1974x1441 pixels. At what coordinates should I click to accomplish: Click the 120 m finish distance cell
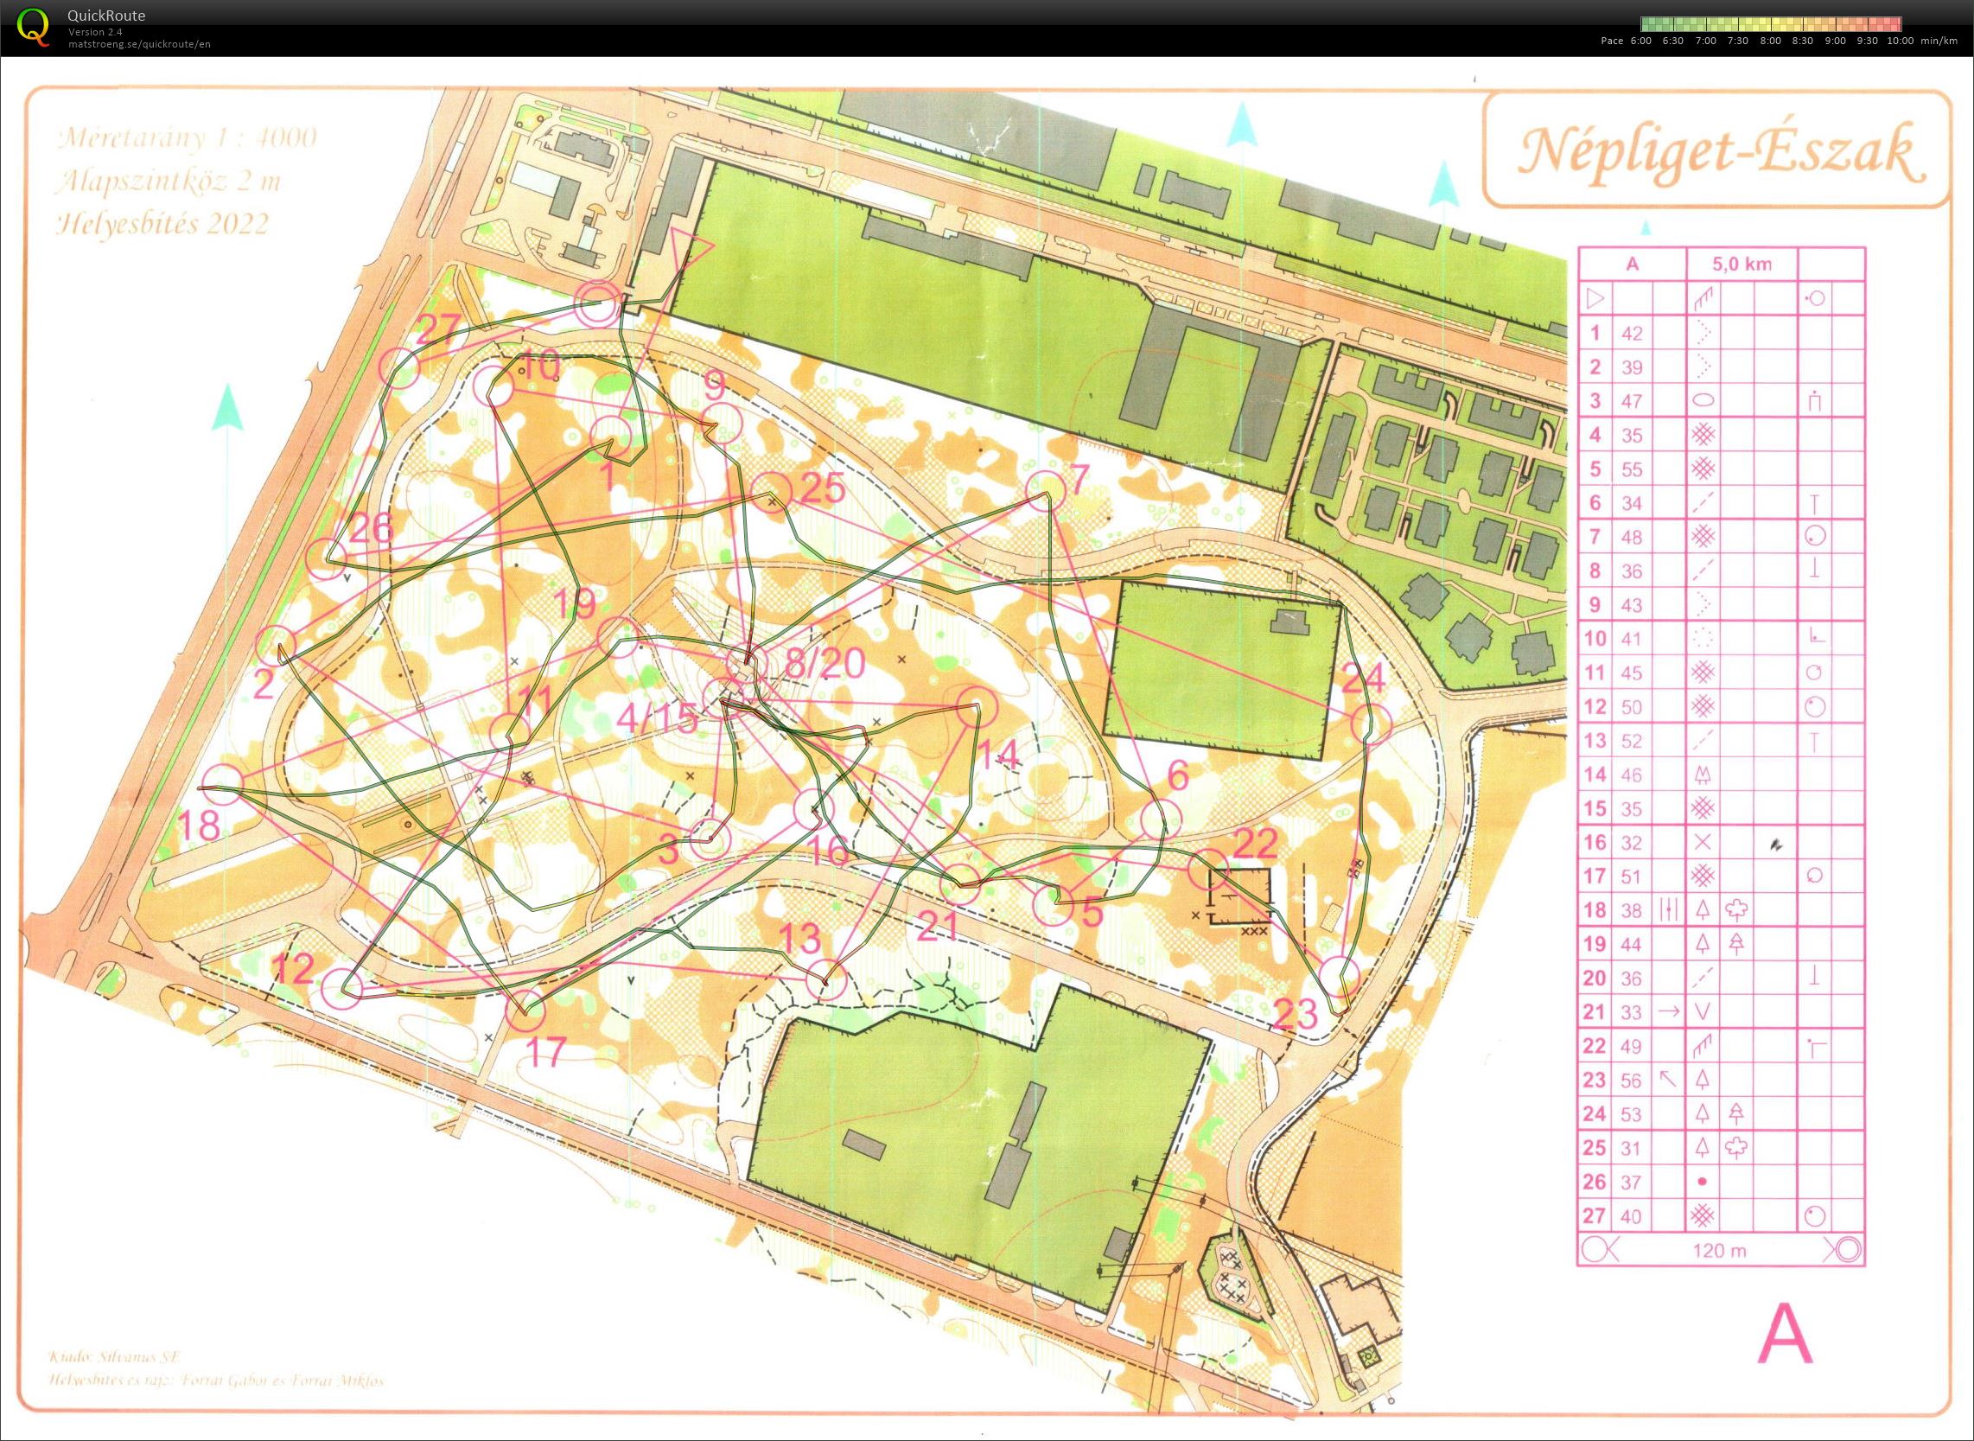click(1721, 1250)
